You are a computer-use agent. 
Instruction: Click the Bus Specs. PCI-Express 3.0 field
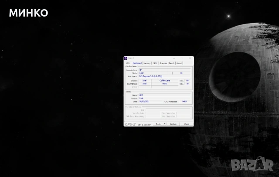point(165,76)
